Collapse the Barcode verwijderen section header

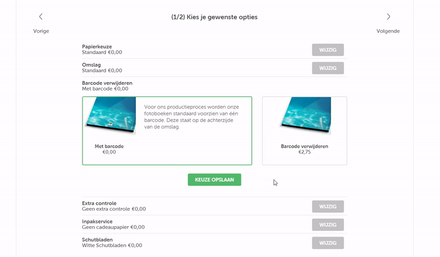click(107, 83)
